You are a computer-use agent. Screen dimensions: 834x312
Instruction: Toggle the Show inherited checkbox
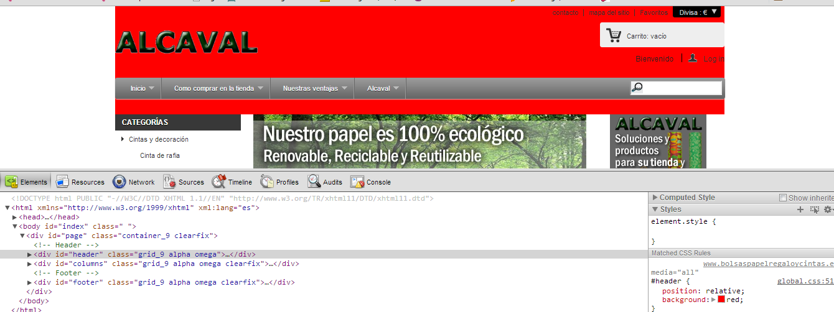point(783,198)
